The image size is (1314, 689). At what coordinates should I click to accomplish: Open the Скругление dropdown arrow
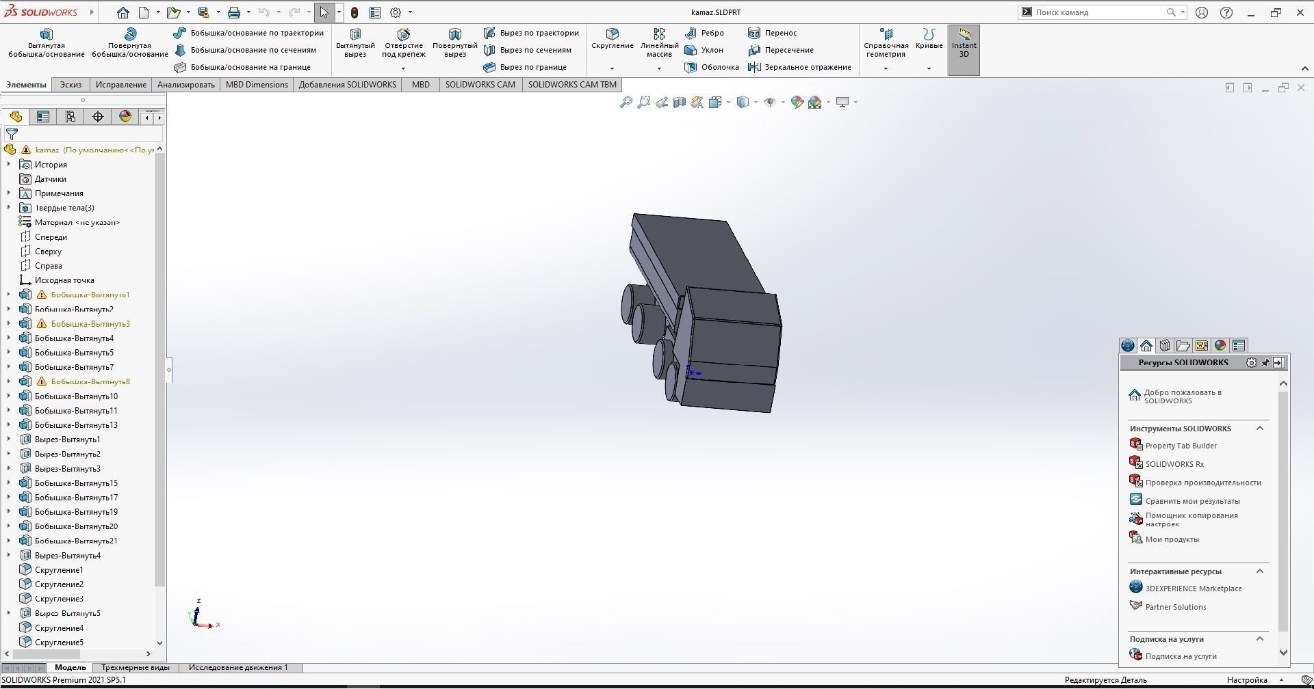point(612,68)
